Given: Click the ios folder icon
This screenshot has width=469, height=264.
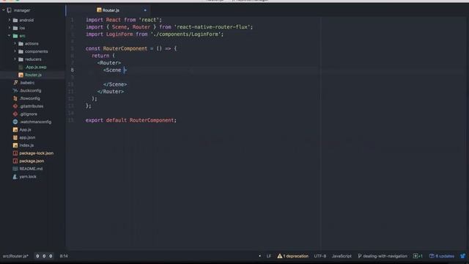Looking at the screenshot, I should tap(15, 28).
